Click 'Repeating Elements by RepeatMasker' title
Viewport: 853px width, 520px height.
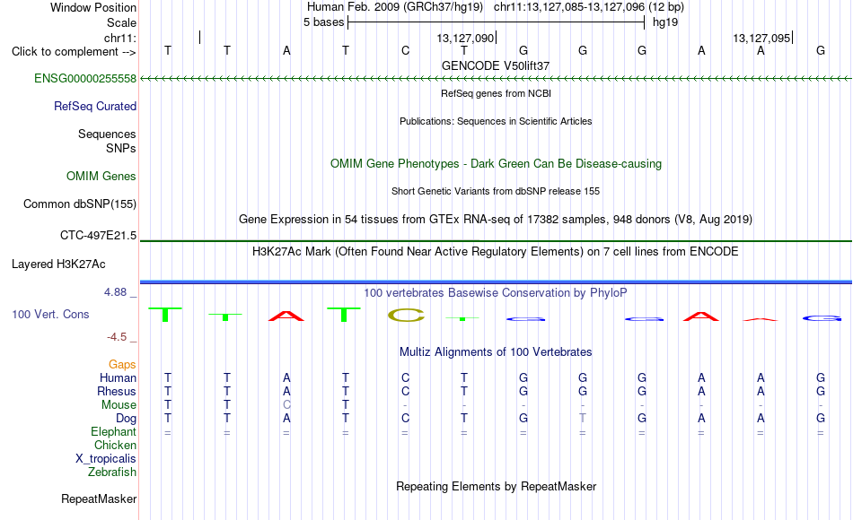coord(496,486)
